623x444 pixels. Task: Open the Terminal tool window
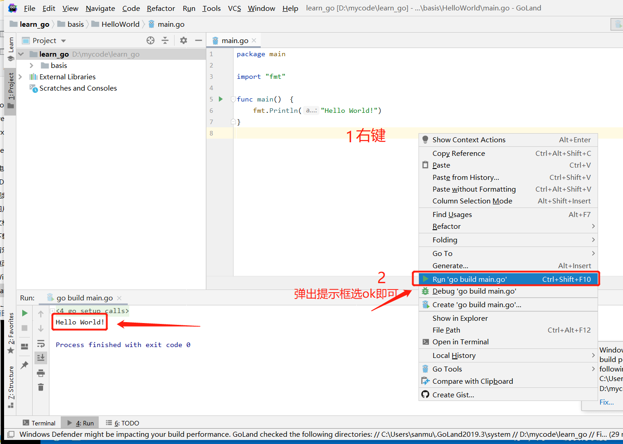coord(39,423)
